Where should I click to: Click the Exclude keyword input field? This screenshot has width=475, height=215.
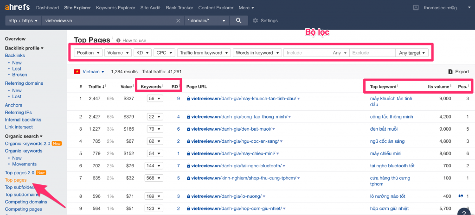pos(372,53)
